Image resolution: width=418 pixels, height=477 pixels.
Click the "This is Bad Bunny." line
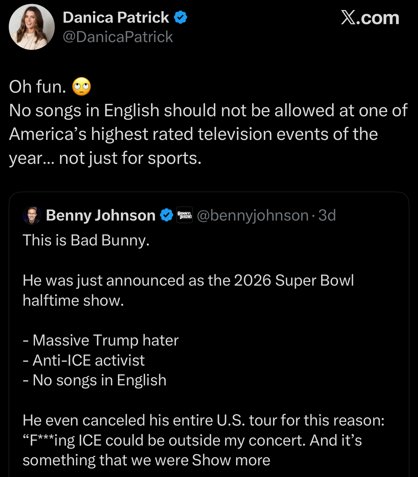(86, 240)
